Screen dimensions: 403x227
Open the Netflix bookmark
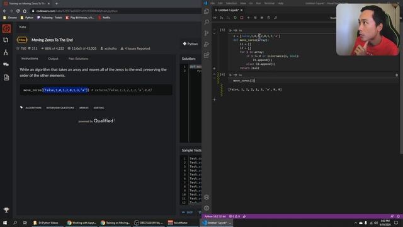coord(104,18)
